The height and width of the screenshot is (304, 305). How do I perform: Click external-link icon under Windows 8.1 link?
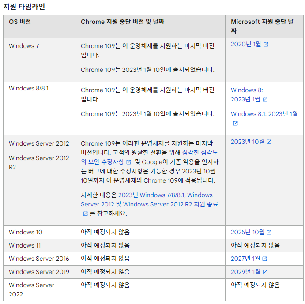point(236,123)
